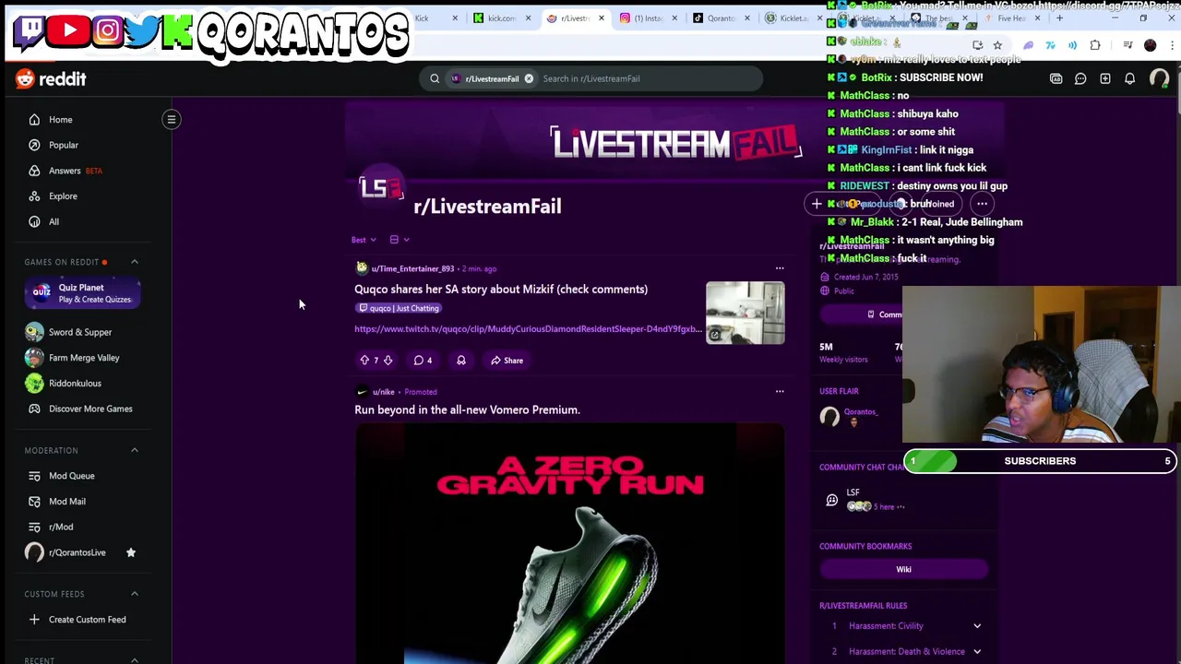This screenshot has width=1181, height=664.
Task: Open the u/nike promoted profile
Action: 383,391
